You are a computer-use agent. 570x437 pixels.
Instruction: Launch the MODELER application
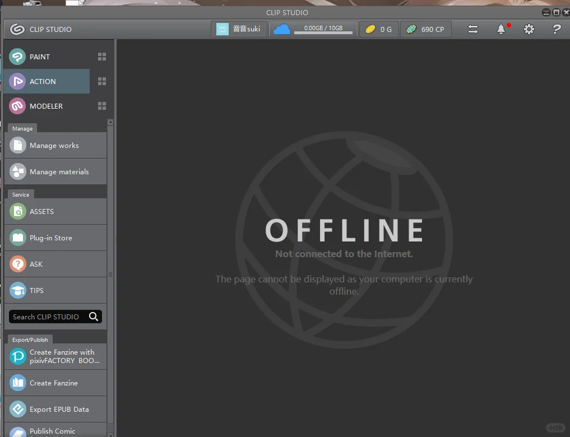tap(47, 106)
